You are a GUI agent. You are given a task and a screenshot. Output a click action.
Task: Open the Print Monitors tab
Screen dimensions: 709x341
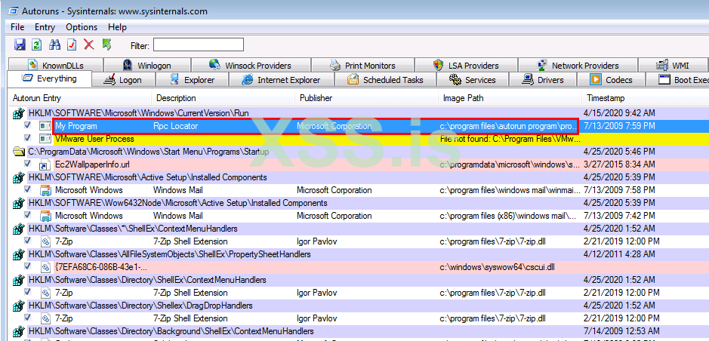[362, 66]
